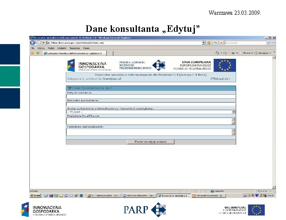Open the Narzędzia menu

[x=75, y=48]
